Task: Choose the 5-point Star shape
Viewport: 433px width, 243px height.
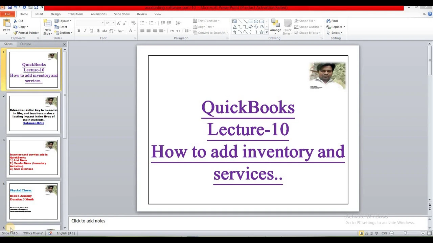Action: pos(261,32)
